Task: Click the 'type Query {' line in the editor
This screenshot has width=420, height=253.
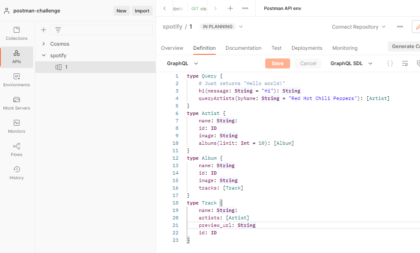Action: tap(205, 76)
